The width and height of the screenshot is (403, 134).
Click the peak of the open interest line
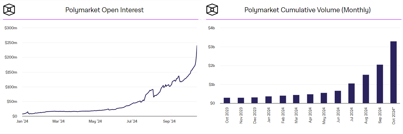point(197,46)
